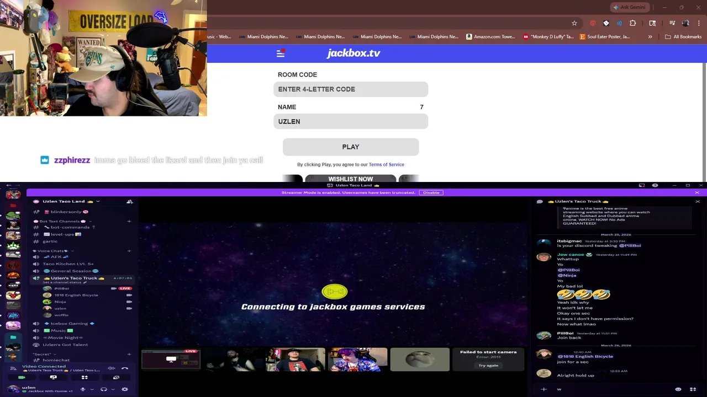This screenshot has width=707, height=397.
Task: Disable Discord Streamer Mode
Action: [431, 192]
